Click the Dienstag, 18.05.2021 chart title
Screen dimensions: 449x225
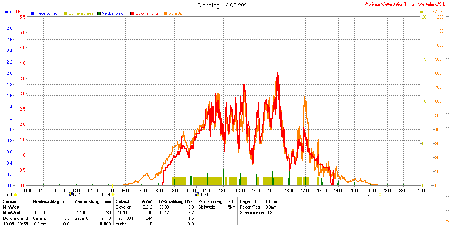click(224, 5)
